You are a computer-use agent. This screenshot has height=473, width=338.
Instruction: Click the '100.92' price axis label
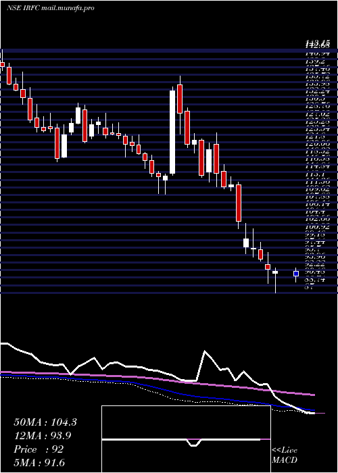318,226
